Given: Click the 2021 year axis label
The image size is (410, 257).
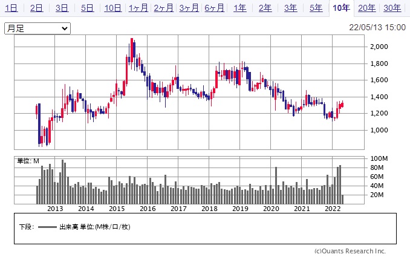Looking at the screenshot, I should click(x=302, y=209).
